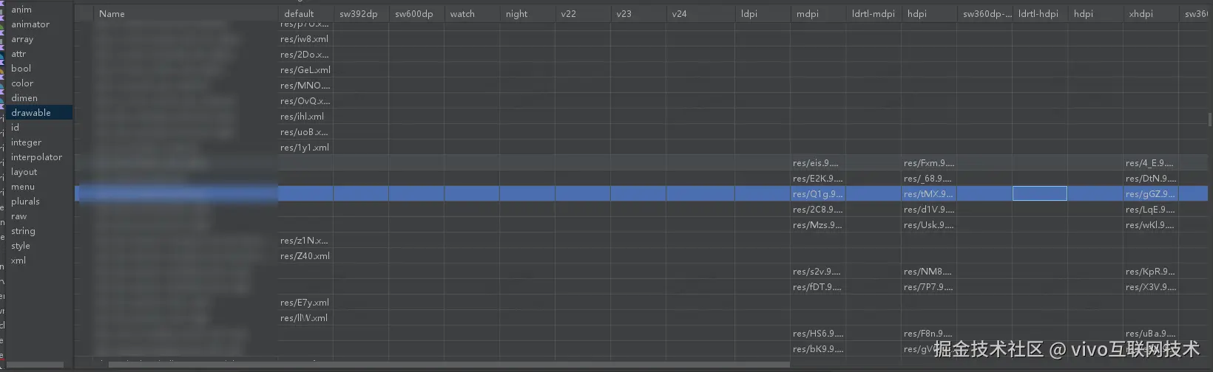Select the res/iw8.xml cell

point(305,39)
